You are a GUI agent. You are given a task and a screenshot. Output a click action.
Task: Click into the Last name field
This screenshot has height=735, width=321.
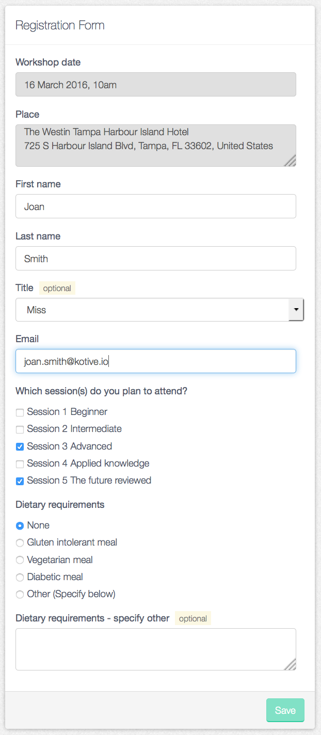point(156,258)
